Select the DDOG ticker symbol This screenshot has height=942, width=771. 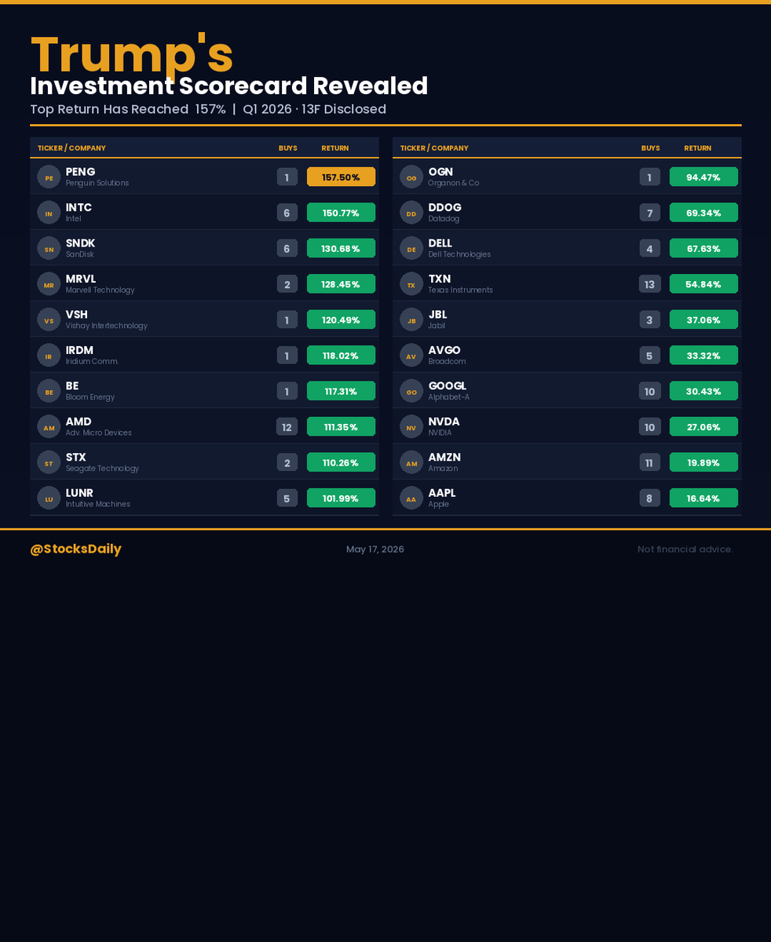click(x=445, y=207)
